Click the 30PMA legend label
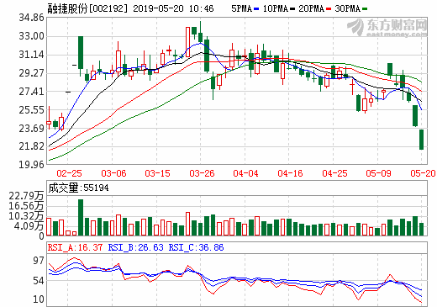This screenshot has width=437, height=307. click(x=347, y=8)
